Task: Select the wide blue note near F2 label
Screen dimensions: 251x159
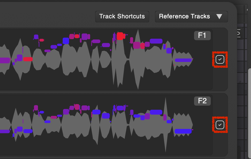Action: point(156,112)
